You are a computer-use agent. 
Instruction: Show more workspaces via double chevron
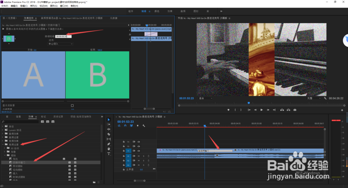221,11
